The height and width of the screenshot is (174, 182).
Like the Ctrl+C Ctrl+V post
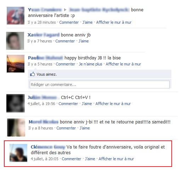[87, 104]
